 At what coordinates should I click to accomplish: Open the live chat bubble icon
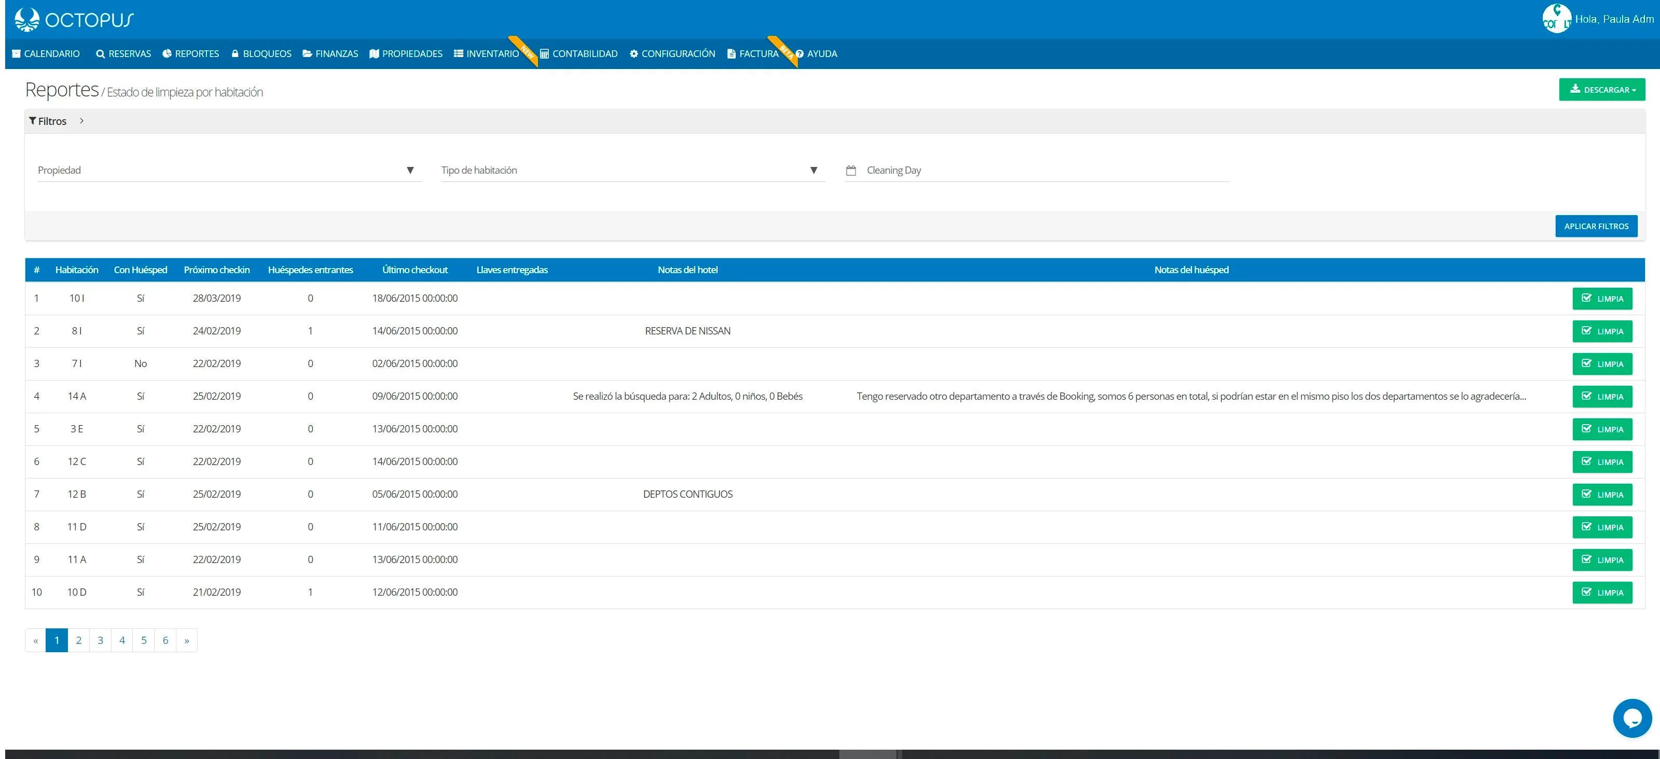(1631, 718)
